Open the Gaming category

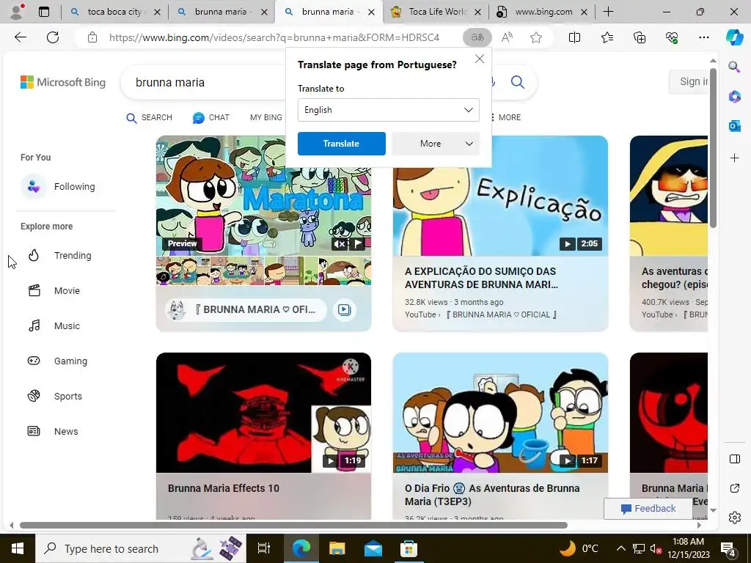tap(57, 361)
